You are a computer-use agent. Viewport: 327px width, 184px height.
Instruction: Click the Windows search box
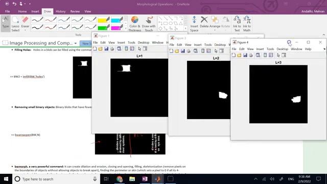pyautogui.click(x=56, y=179)
